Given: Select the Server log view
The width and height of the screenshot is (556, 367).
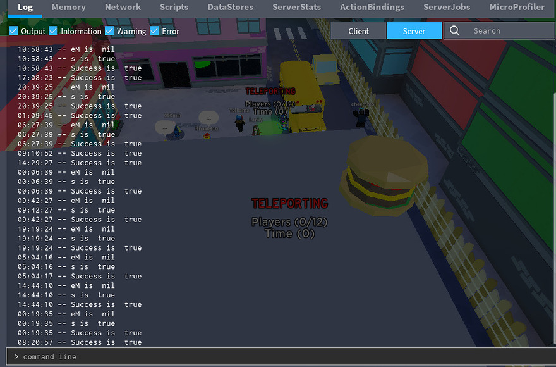Looking at the screenshot, I should 414,30.
